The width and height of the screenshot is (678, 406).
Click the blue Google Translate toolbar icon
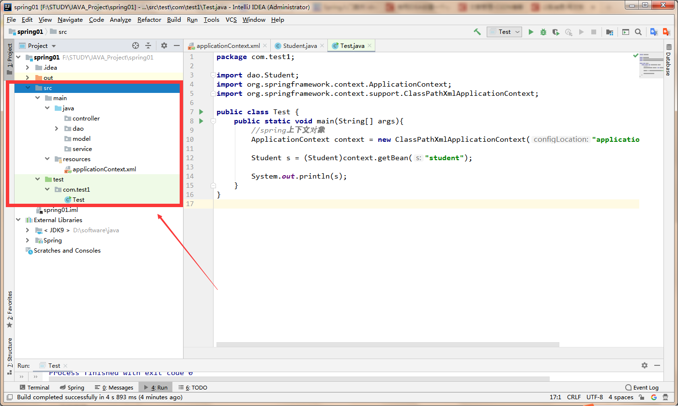[x=654, y=32]
